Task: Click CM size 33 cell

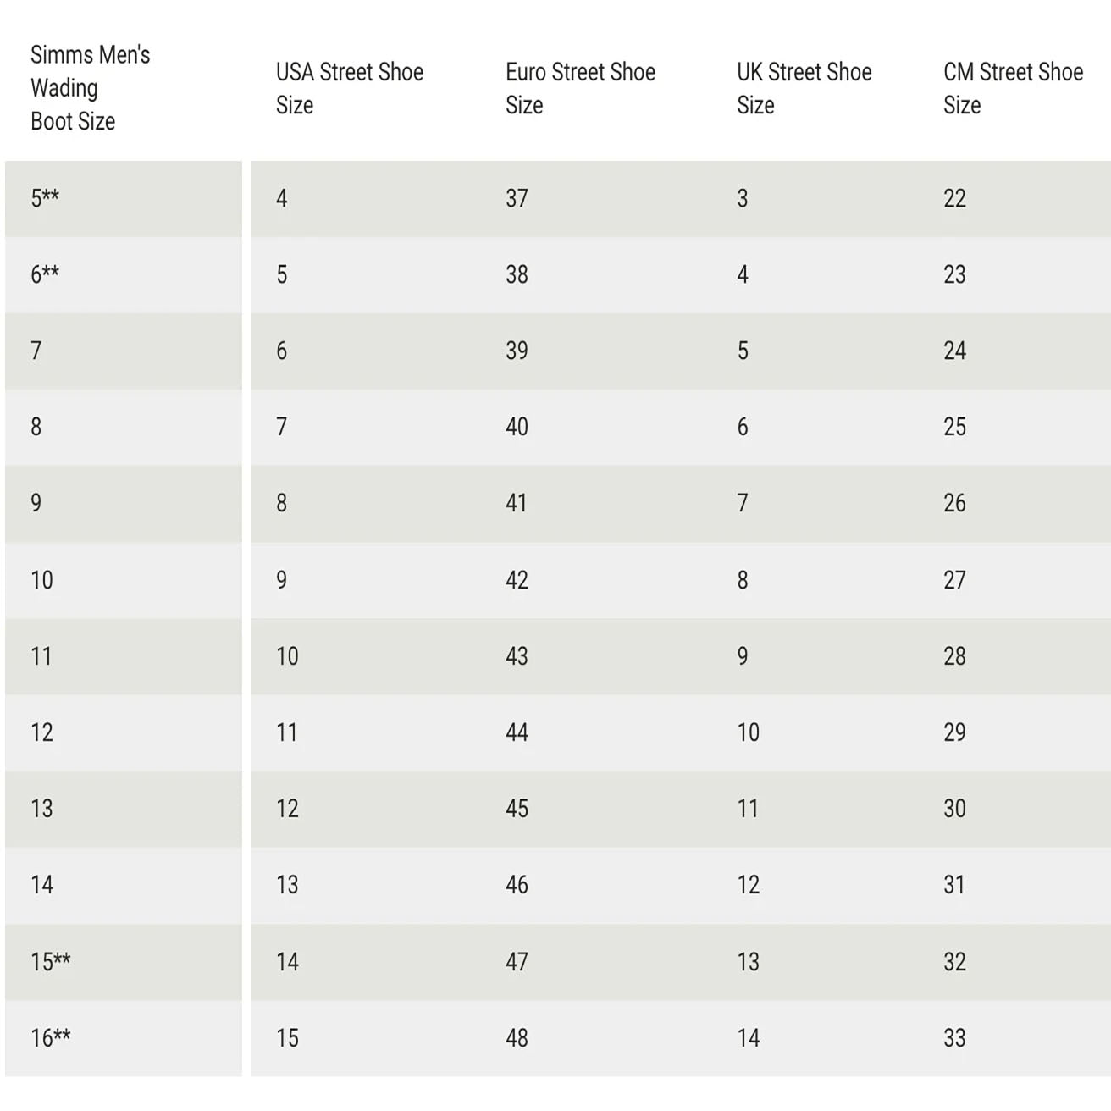Action: click(954, 1038)
